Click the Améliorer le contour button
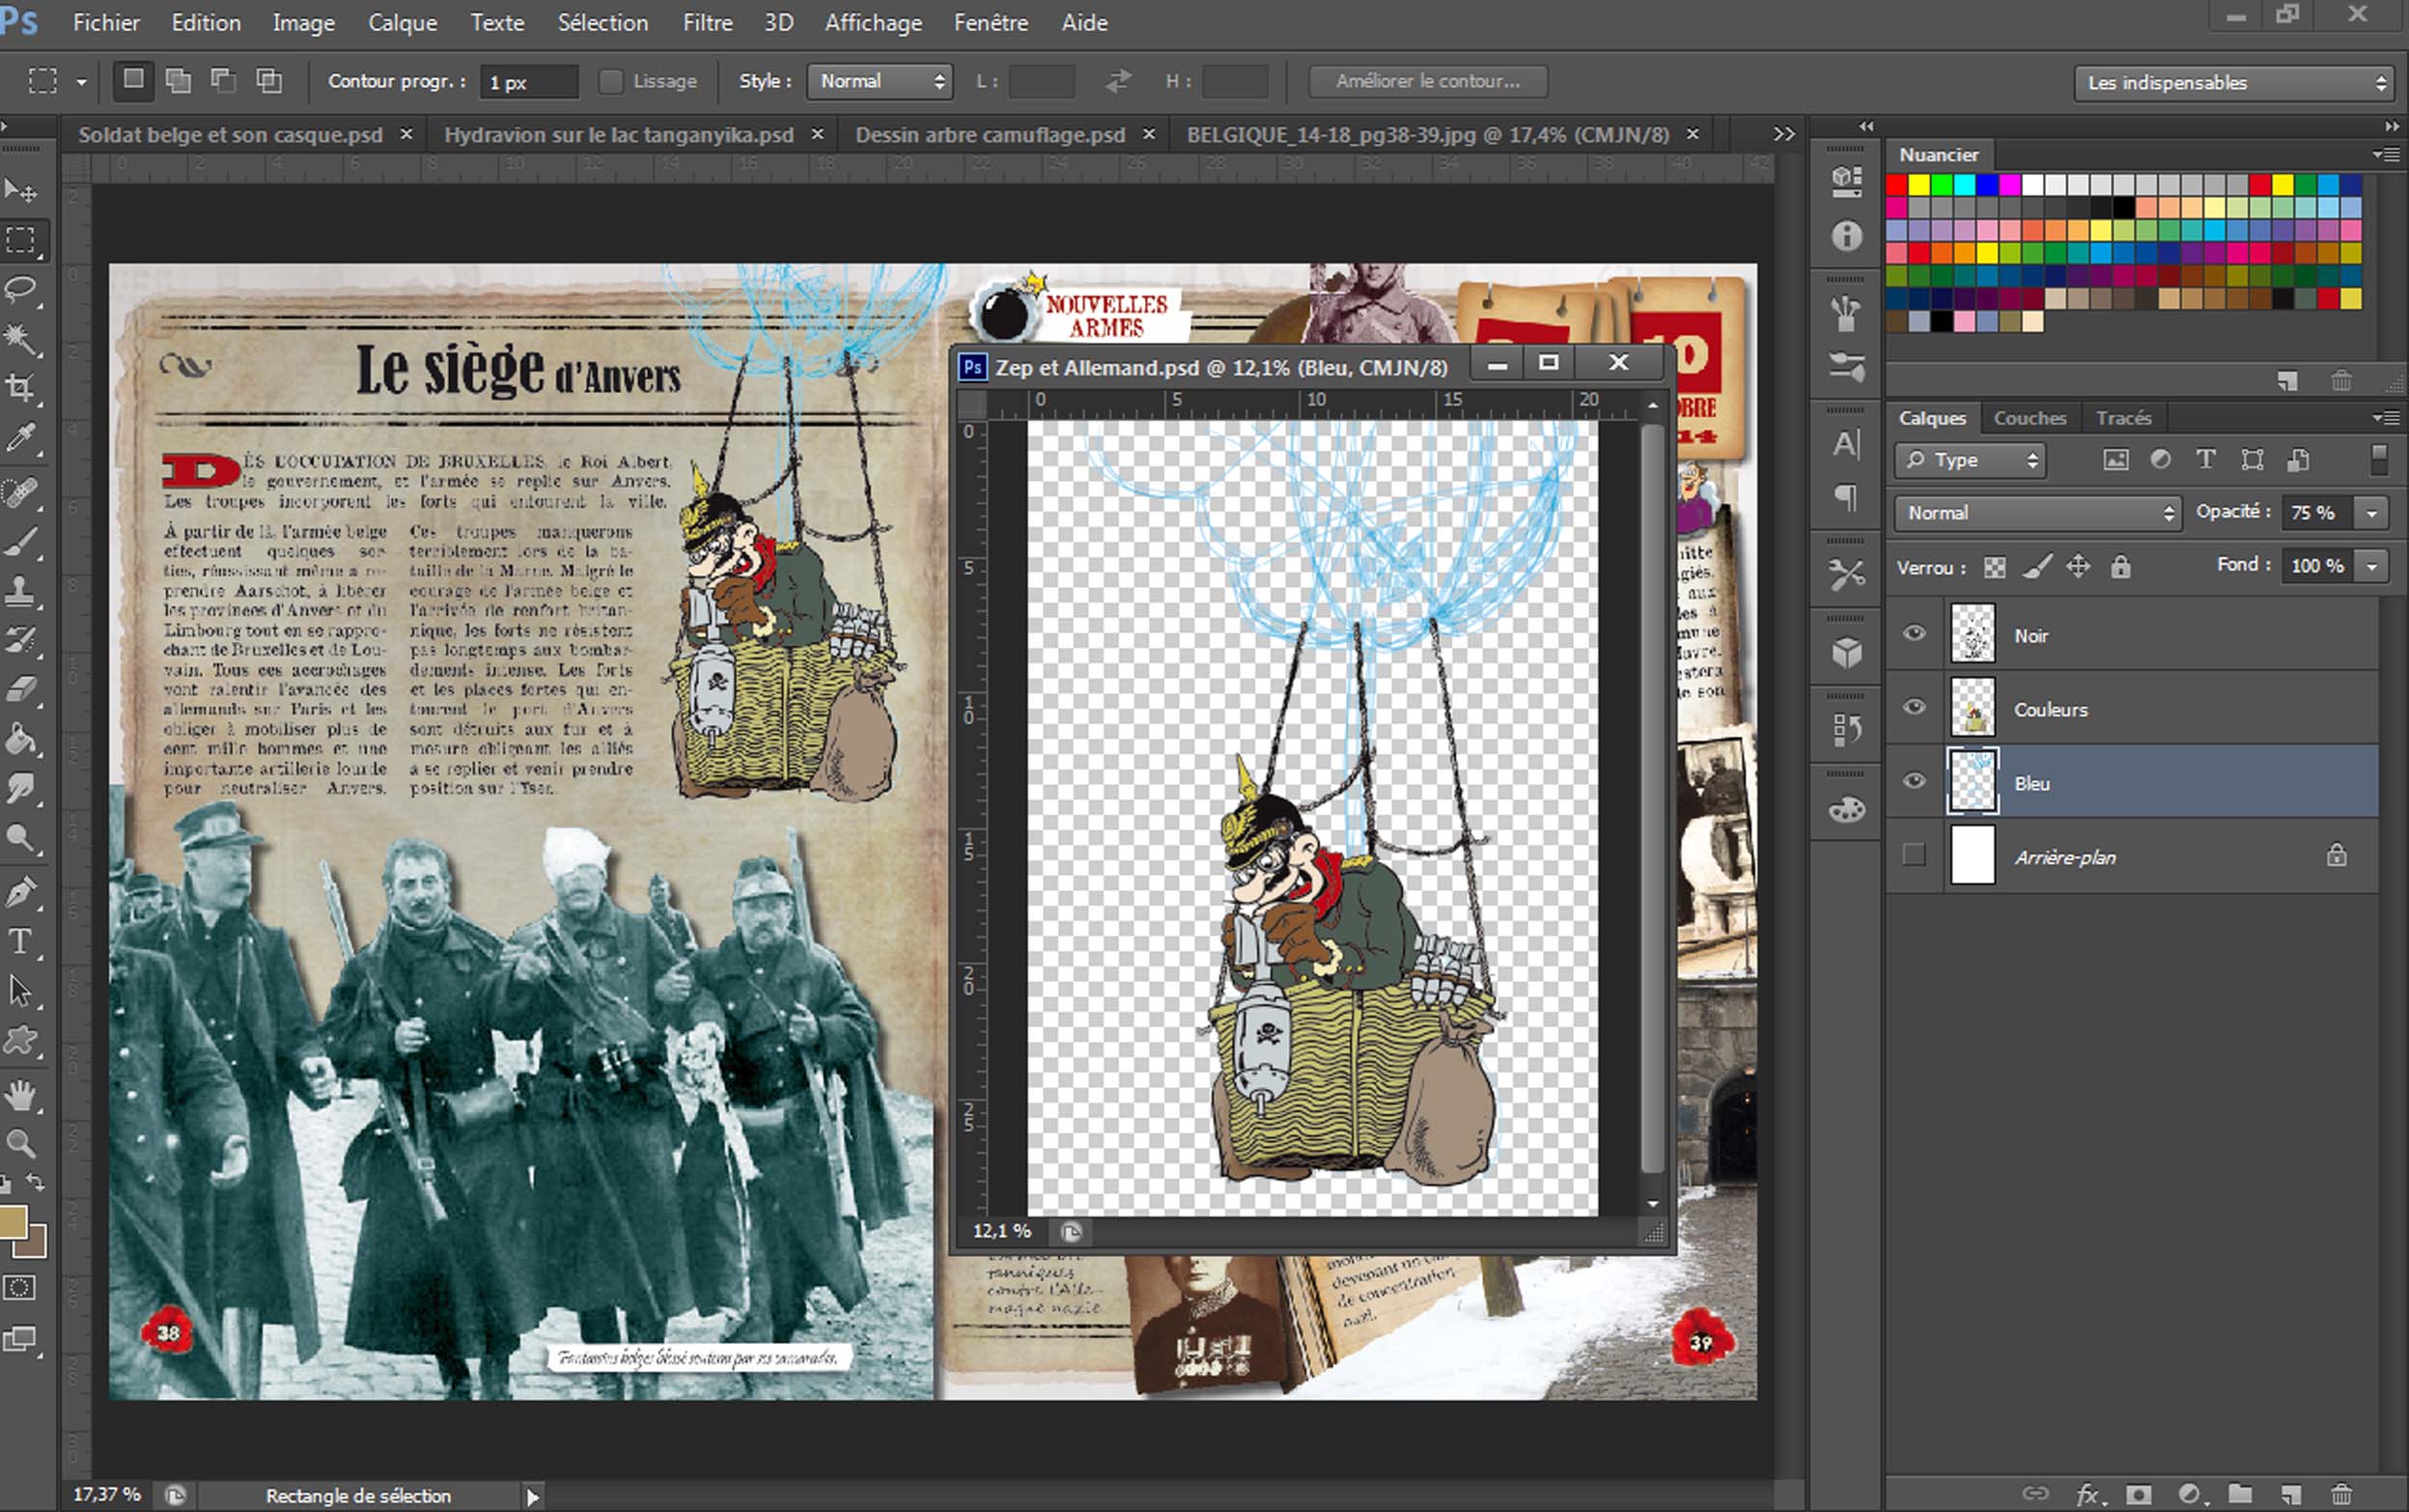2409x1512 pixels. point(1428,81)
